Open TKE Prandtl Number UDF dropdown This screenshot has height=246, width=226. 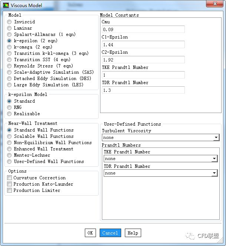click(160, 159)
